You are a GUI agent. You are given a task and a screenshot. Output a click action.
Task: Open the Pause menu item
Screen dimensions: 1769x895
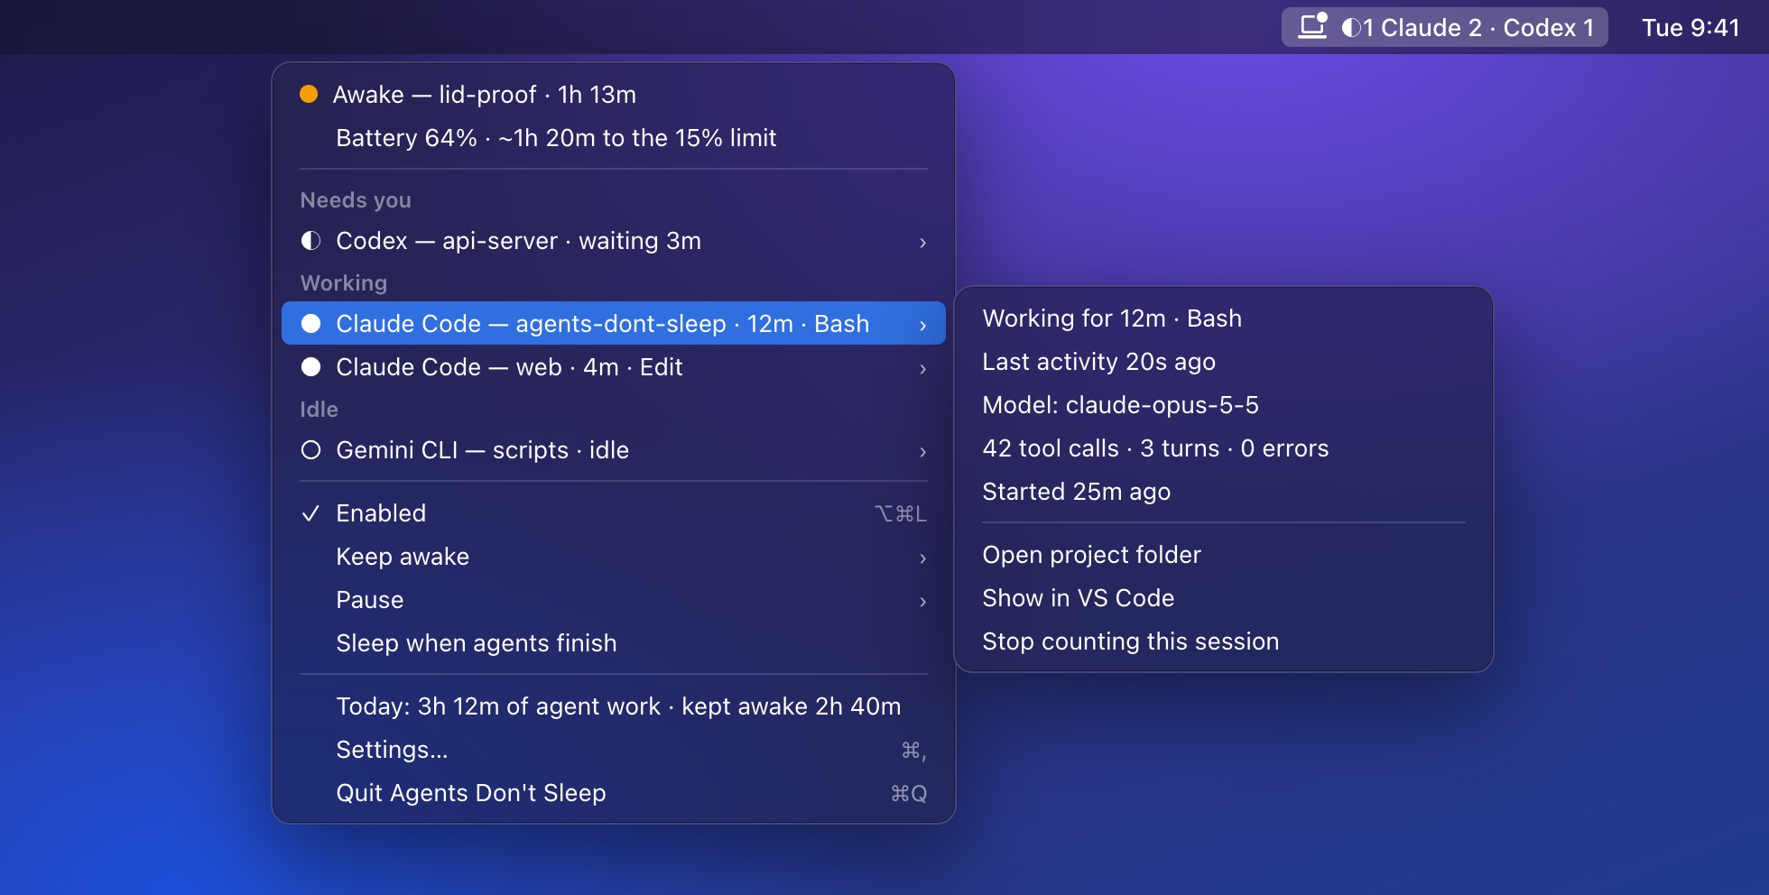pyautogui.click(x=614, y=600)
